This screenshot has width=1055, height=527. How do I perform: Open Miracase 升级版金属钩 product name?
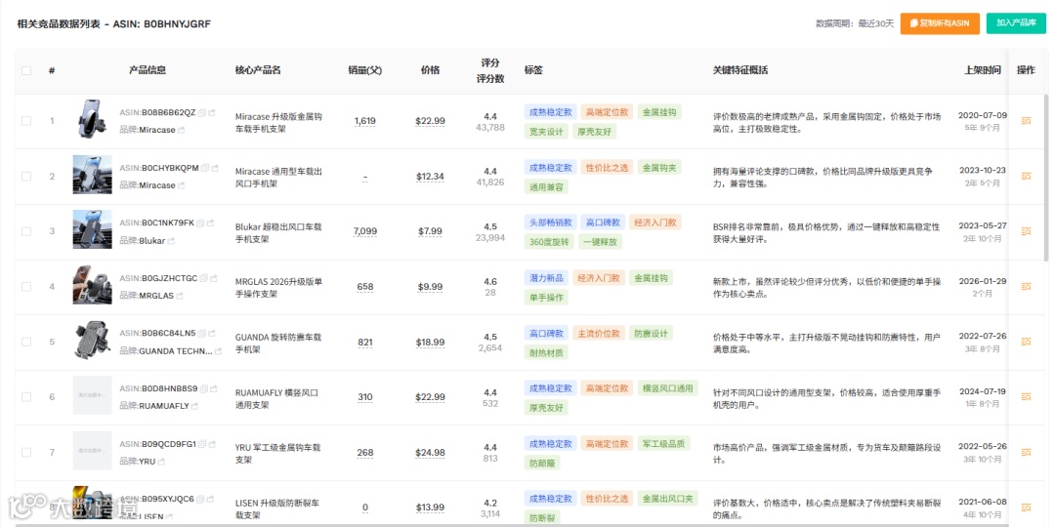[x=278, y=122]
